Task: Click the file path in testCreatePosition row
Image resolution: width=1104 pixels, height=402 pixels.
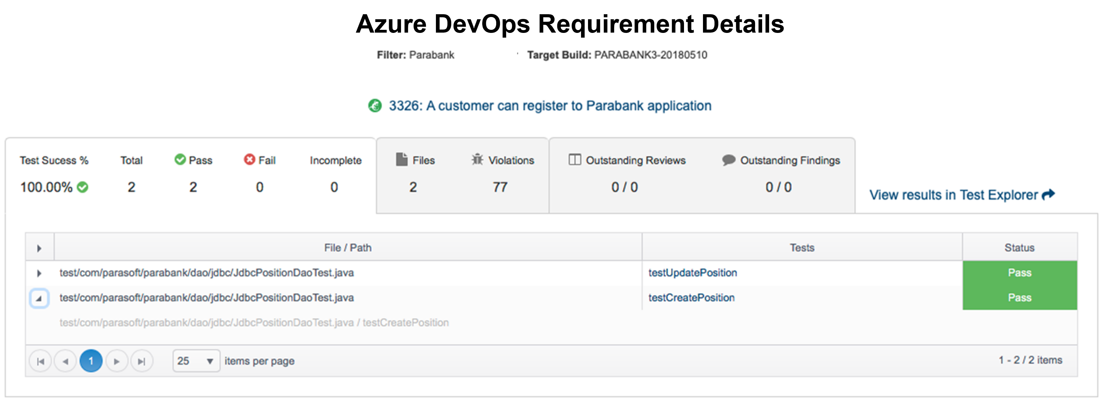Action: click(x=207, y=297)
